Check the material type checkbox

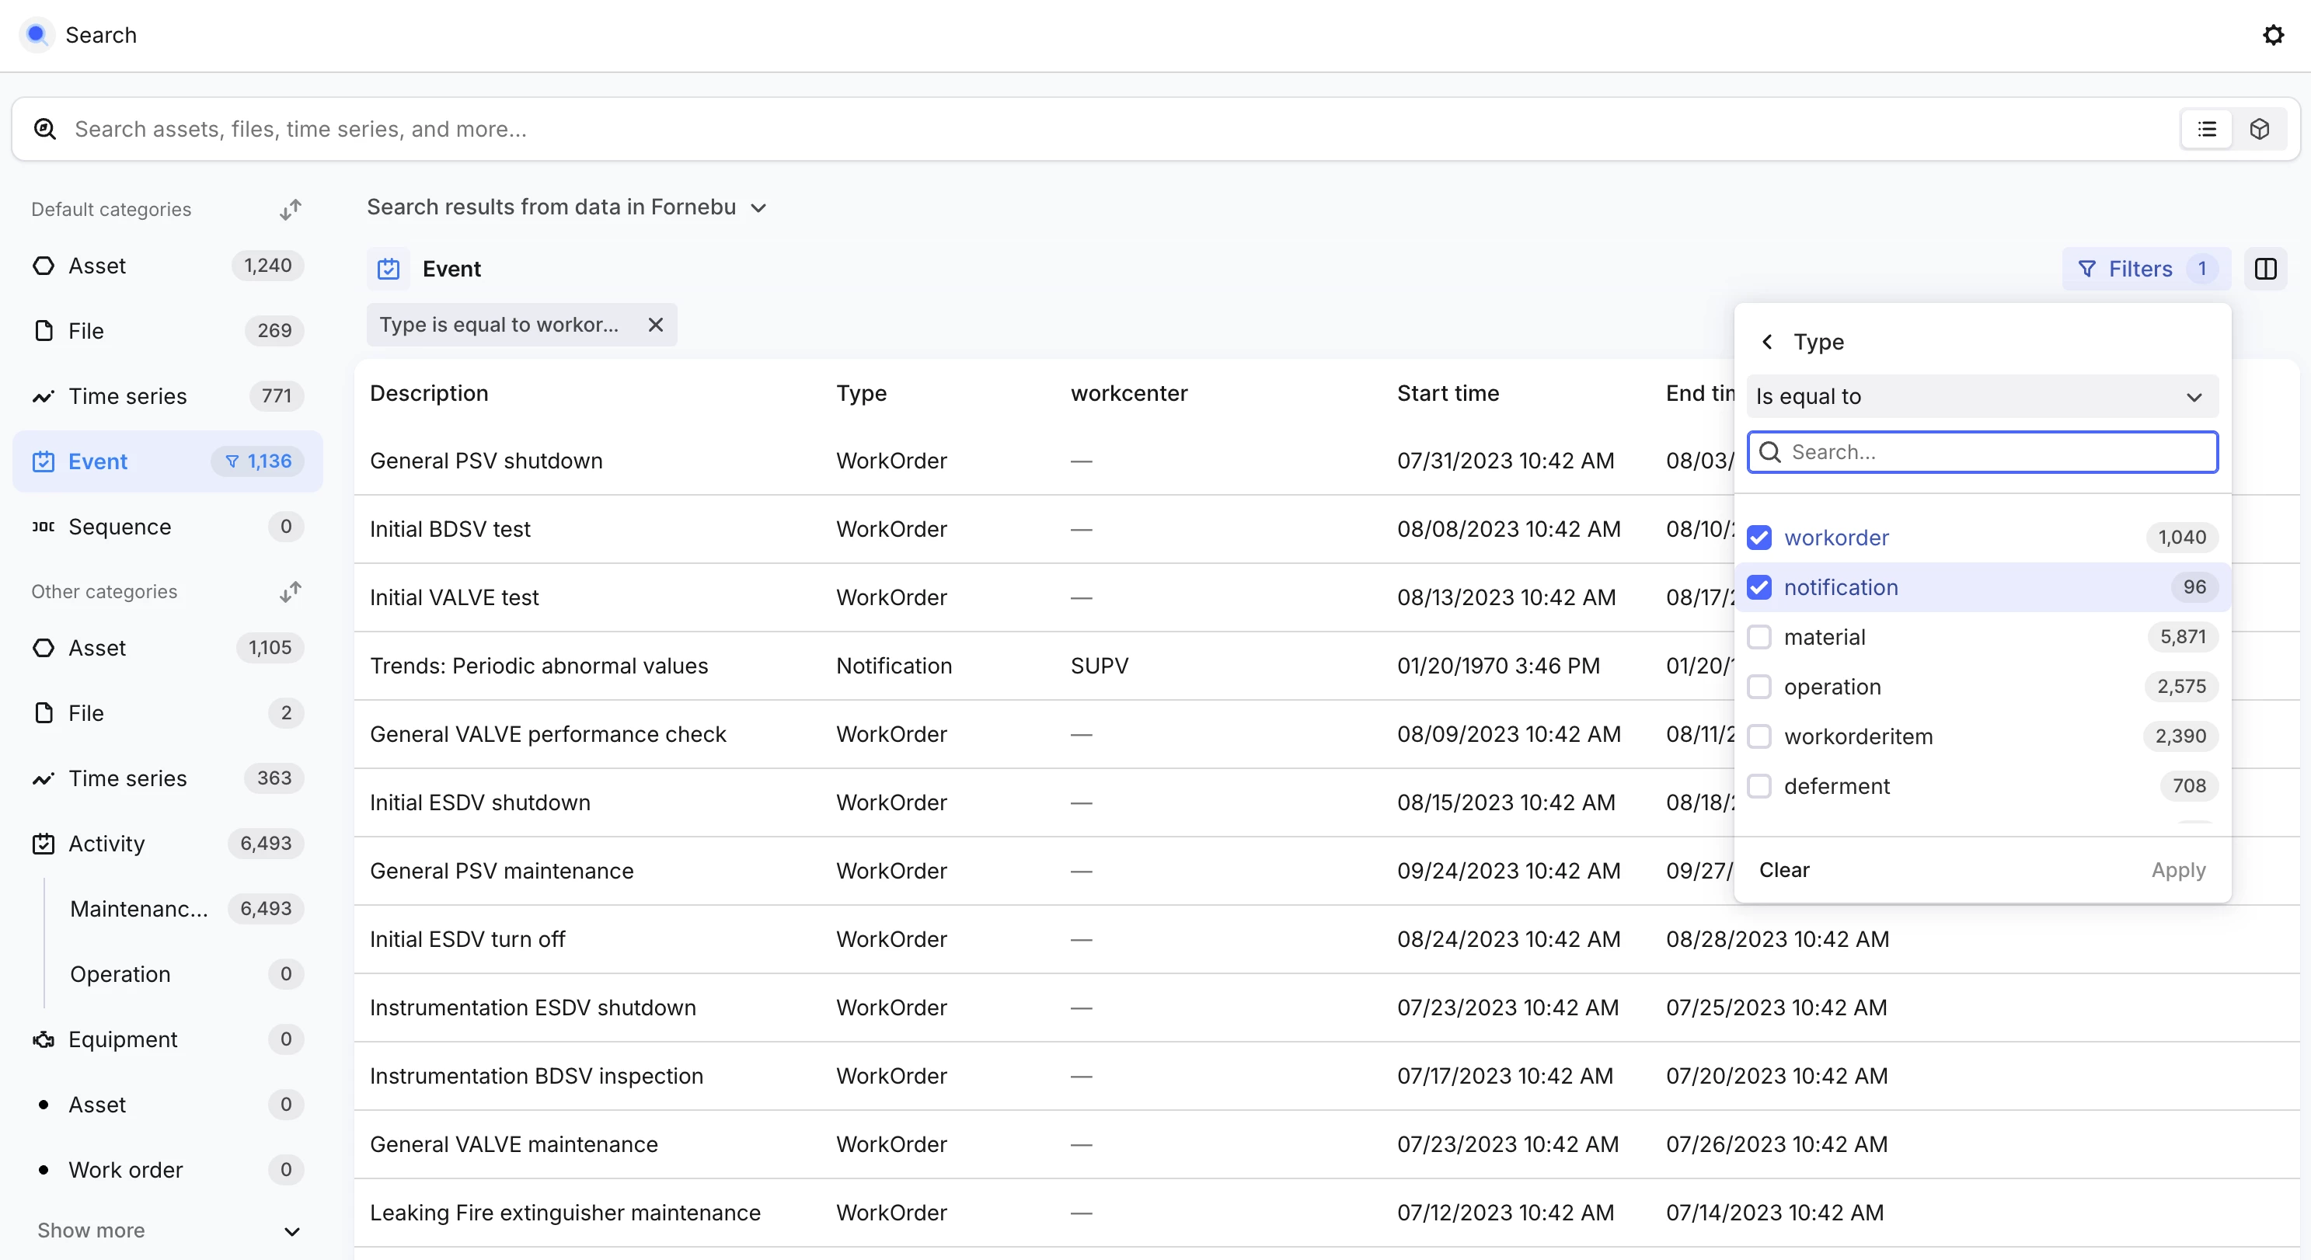(x=1759, y=638)
